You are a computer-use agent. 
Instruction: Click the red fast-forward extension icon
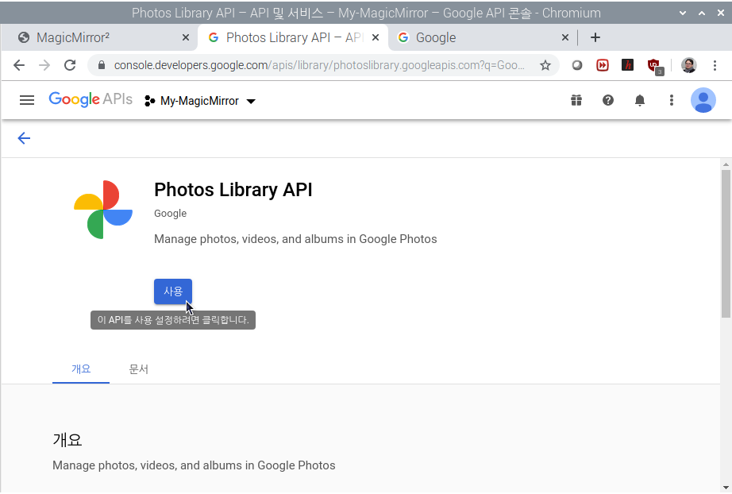click(x=603, y=65)
